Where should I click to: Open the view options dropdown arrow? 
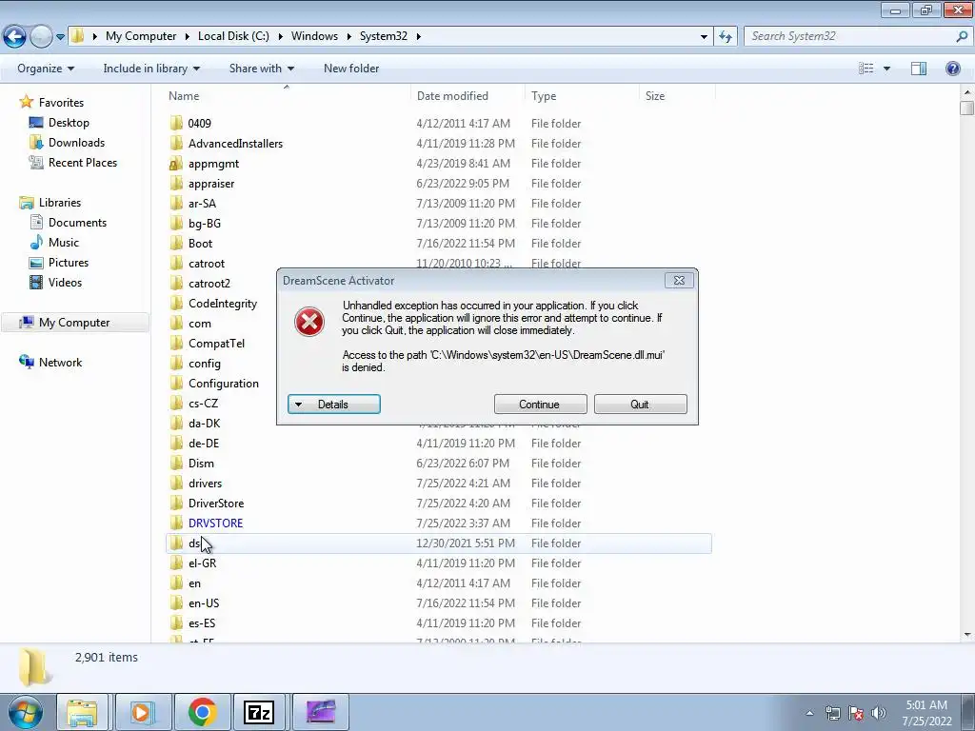point(886,69)
